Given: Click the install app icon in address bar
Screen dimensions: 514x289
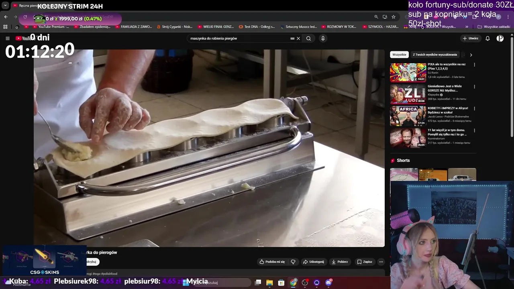Looking at the screenshot, I should pos(385,17).
